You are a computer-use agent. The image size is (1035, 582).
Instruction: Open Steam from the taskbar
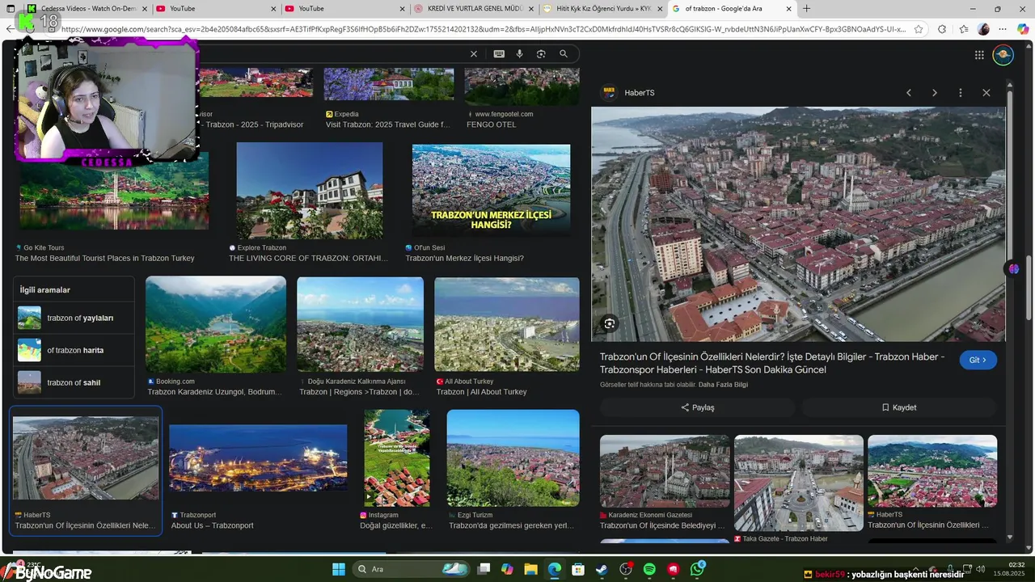(602, 569)
